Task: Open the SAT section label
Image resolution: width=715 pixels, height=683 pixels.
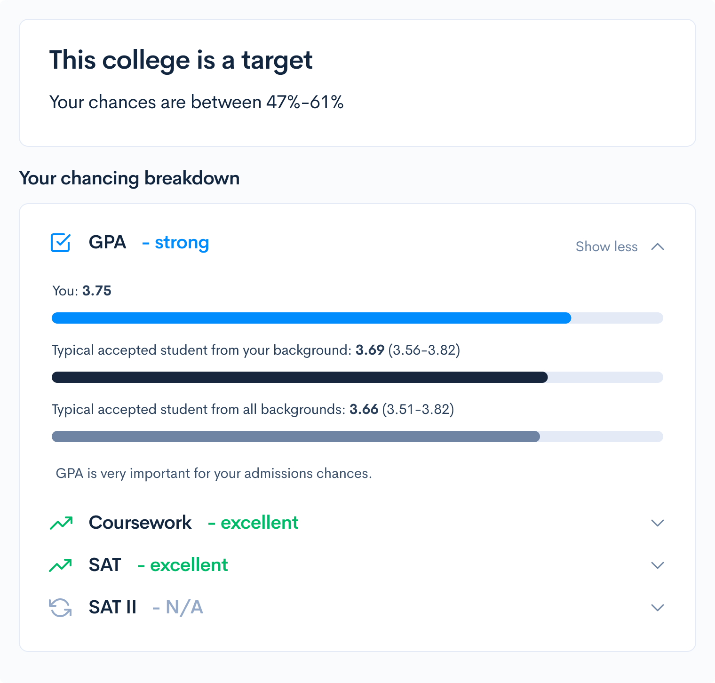Action: tap(105, 565)
